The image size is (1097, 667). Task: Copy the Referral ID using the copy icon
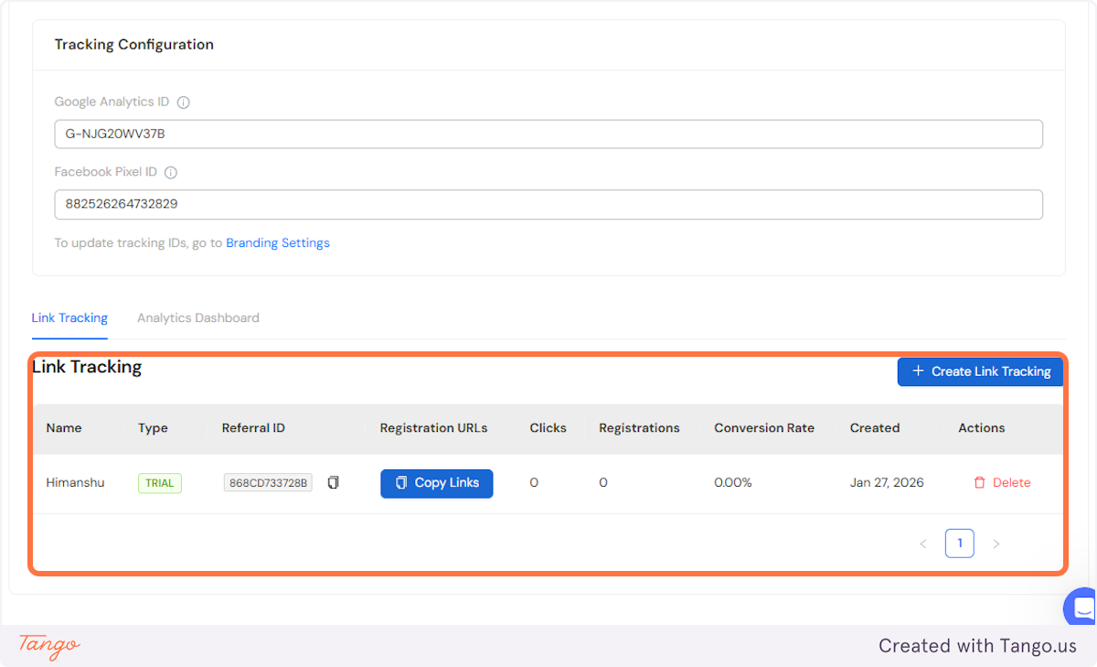pos(333,482)
